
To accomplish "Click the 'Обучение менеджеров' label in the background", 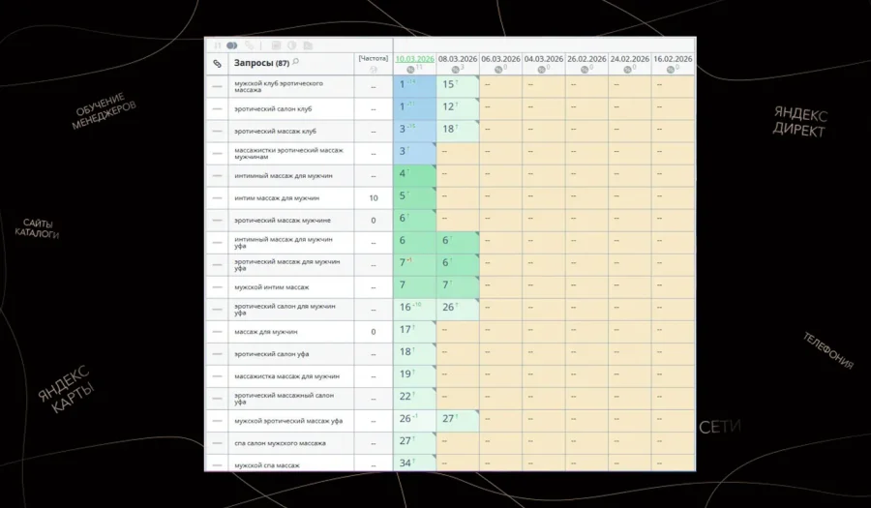I will (104, 111).
